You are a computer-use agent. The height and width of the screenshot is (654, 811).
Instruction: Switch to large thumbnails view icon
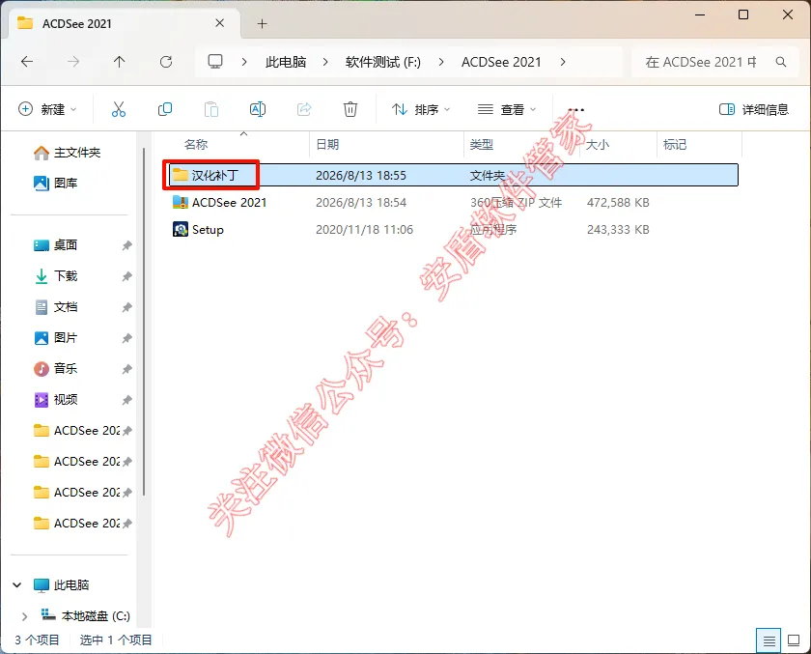[x=794, y=640]
